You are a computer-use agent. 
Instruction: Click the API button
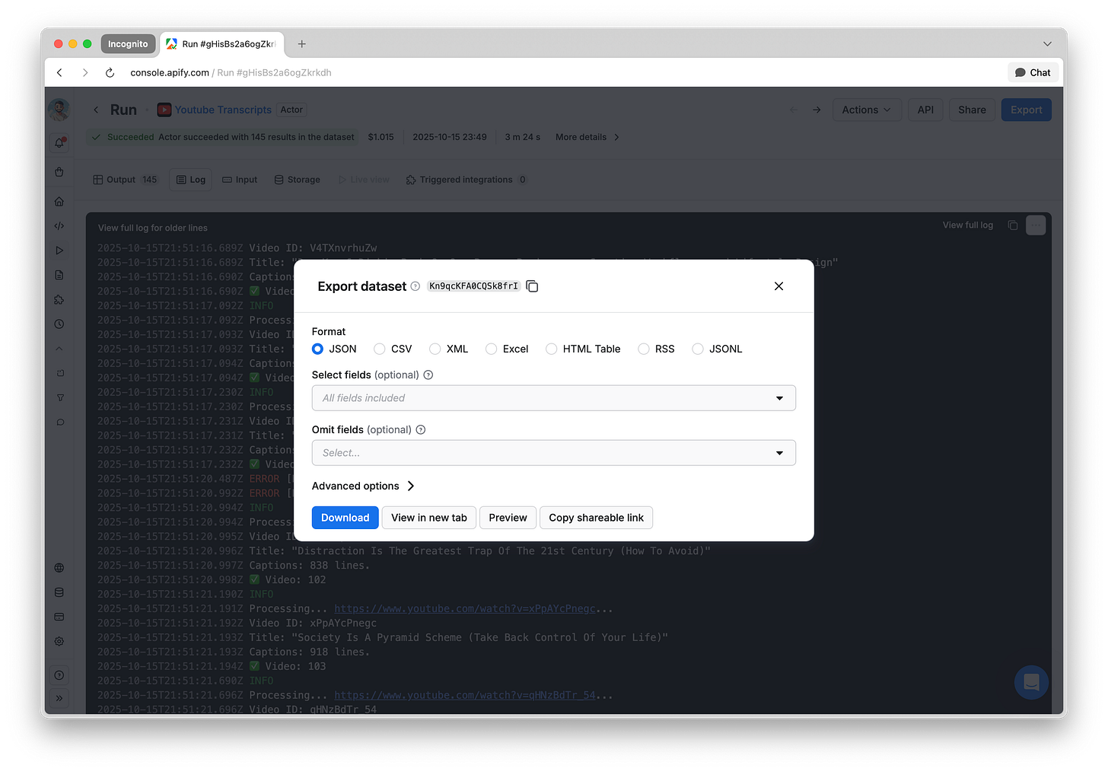tap(925, 110)
